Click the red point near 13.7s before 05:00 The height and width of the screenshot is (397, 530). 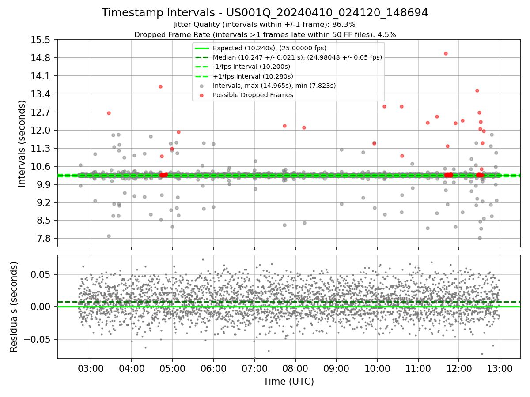[160, 86]
